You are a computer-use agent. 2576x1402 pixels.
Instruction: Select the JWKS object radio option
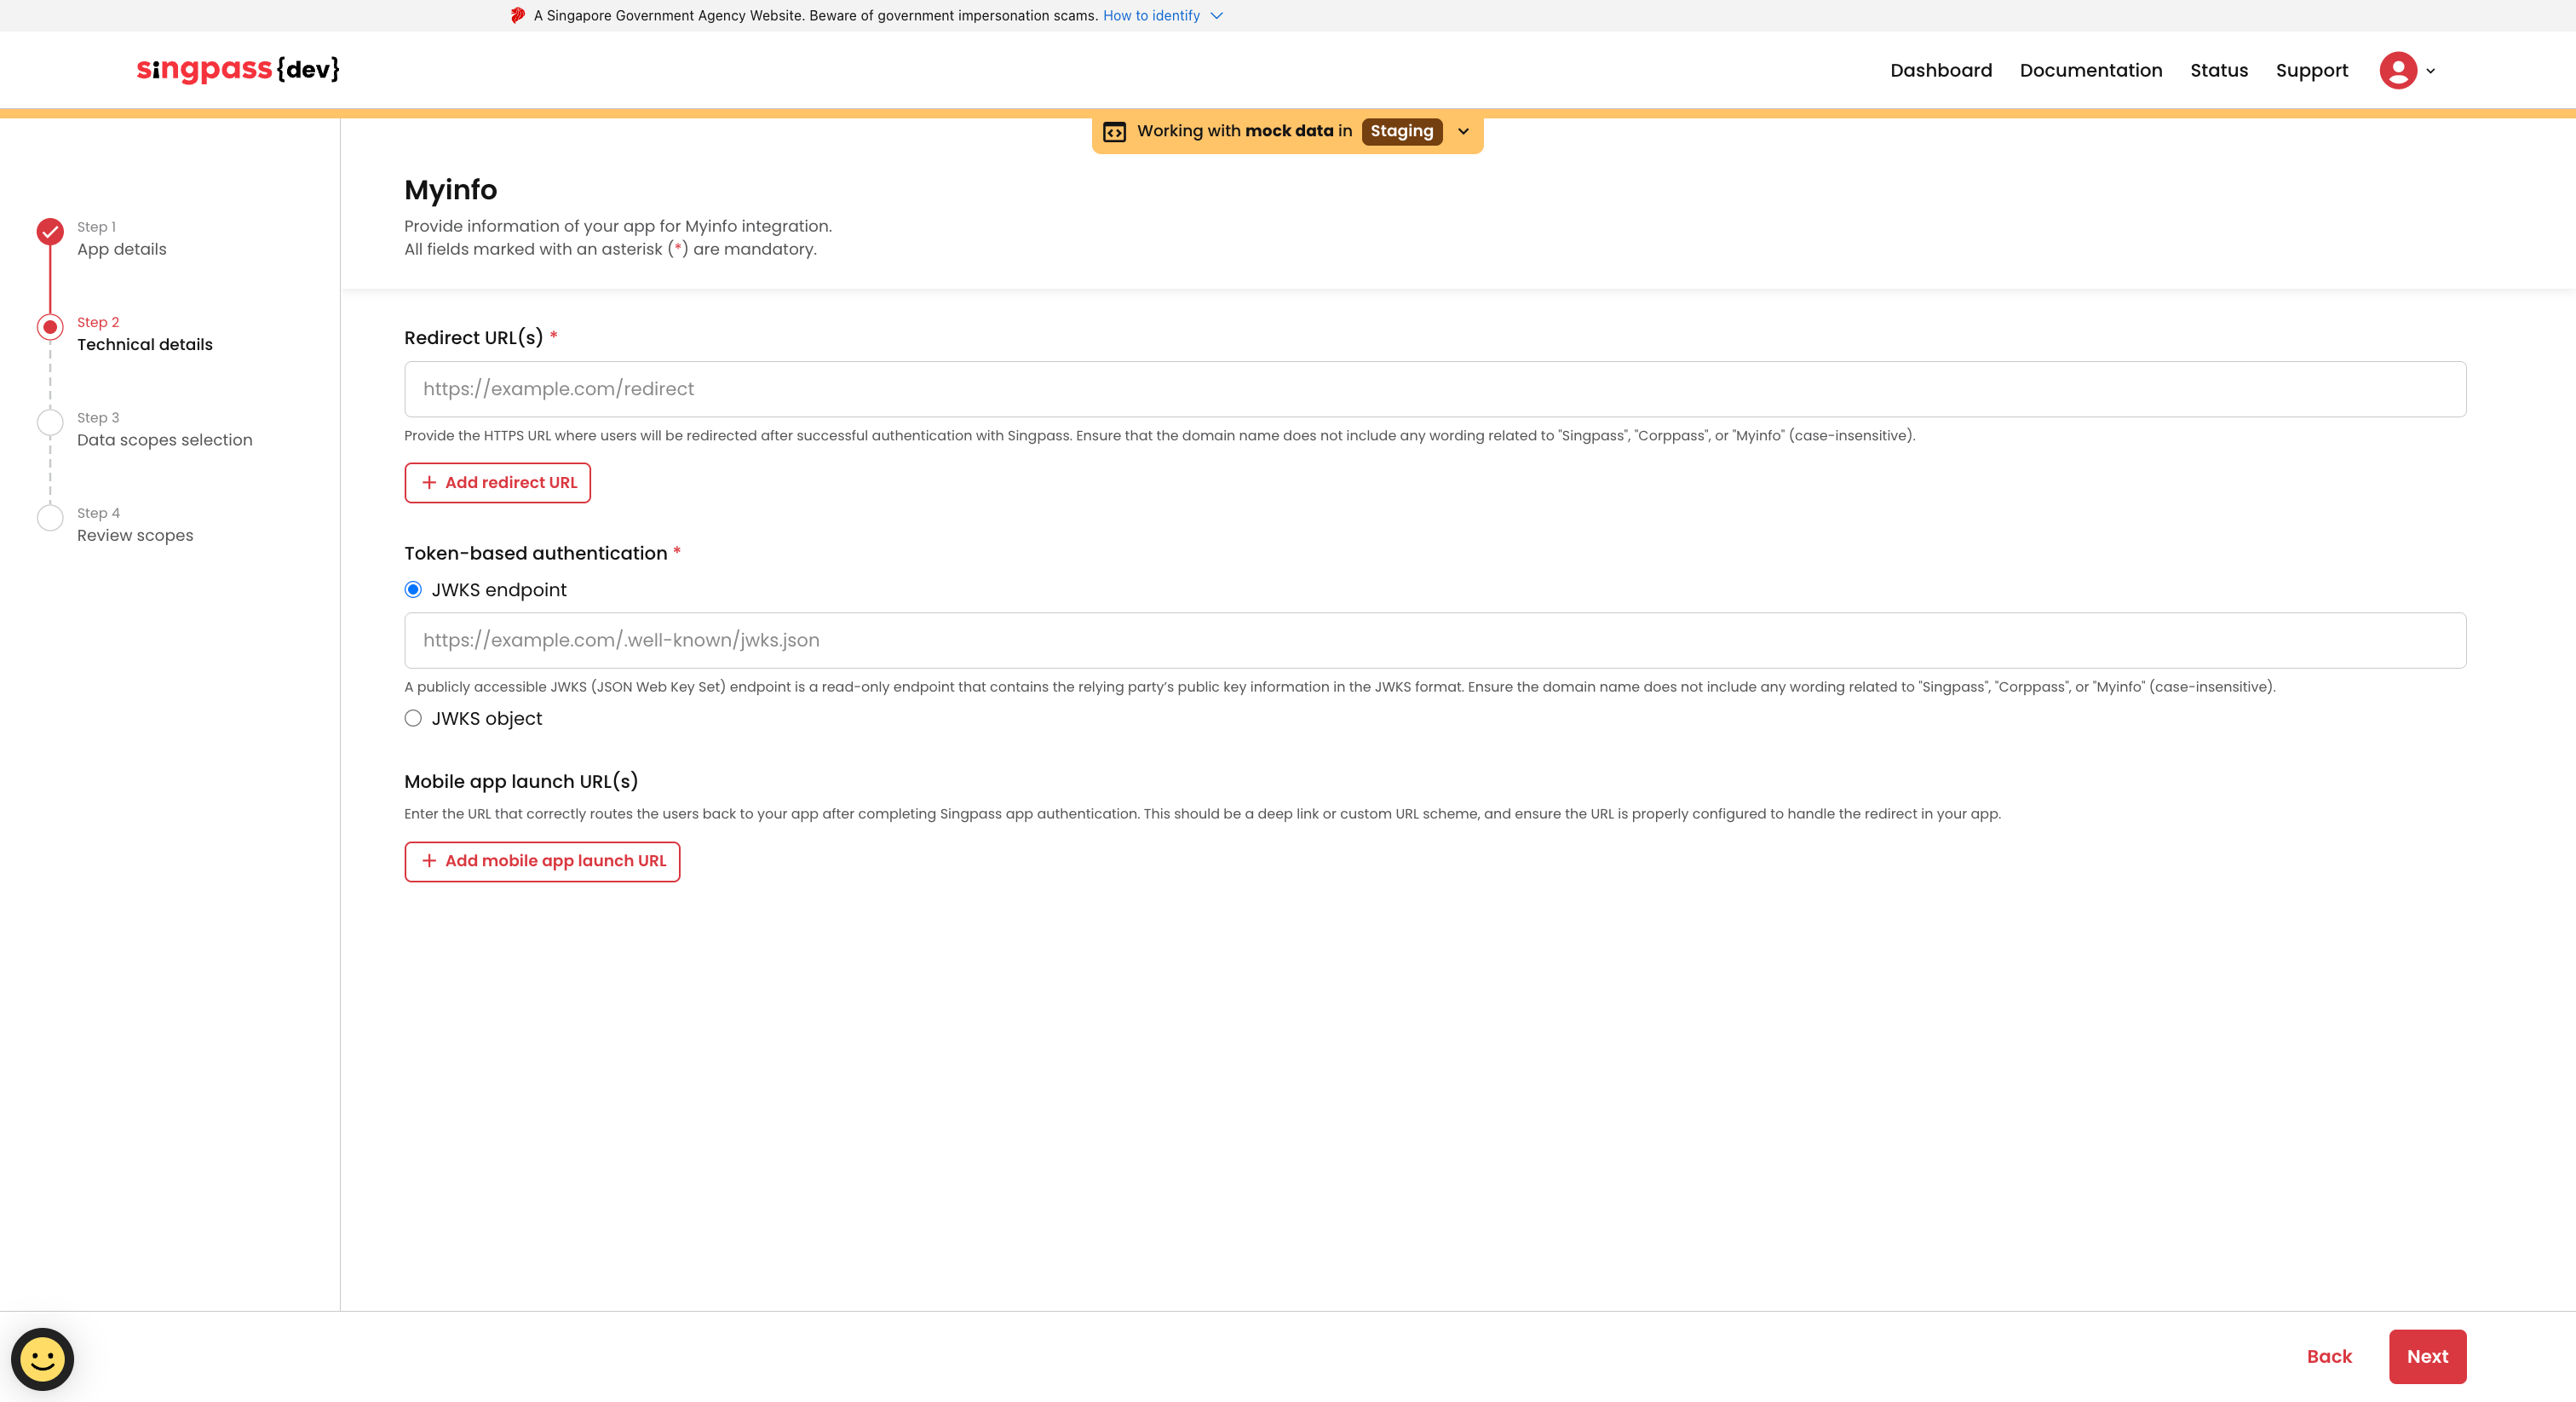[x=413, y=718]
